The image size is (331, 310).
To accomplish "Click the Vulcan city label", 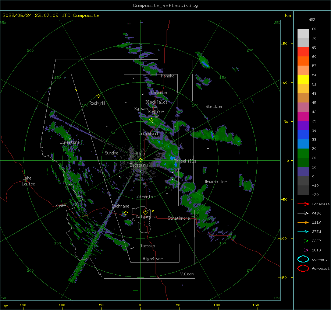I will coord(187,274).
